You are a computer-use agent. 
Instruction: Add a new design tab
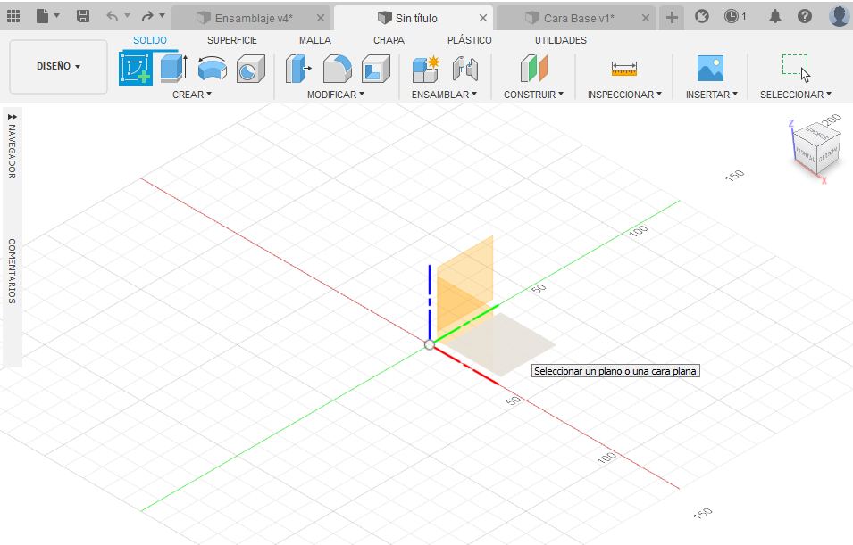(x=672, y=18)
